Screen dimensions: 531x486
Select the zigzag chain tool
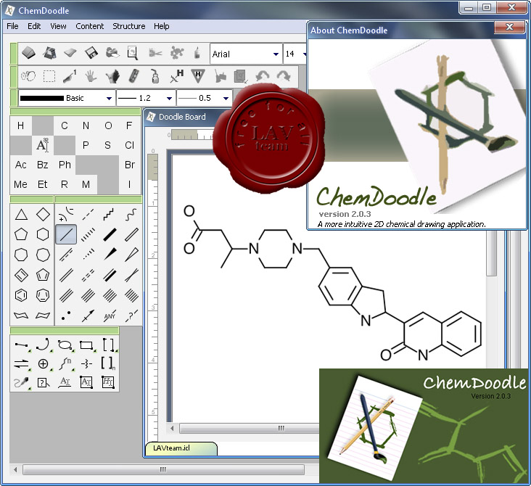109,215
